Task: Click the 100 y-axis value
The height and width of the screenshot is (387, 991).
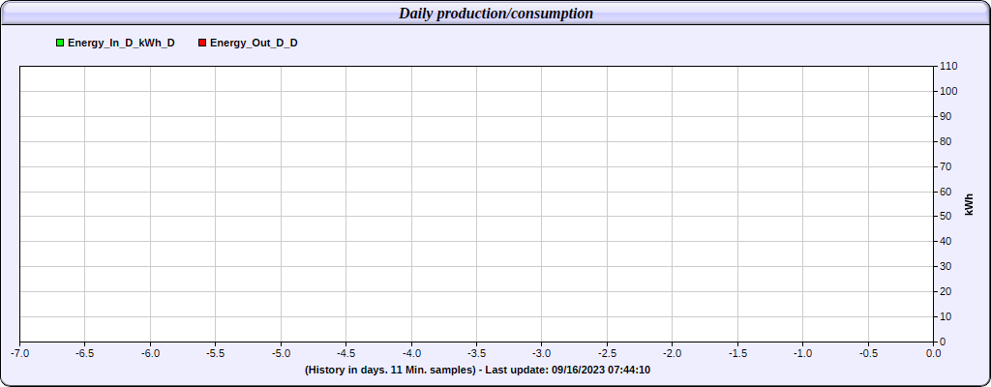Action: point(948,92)
